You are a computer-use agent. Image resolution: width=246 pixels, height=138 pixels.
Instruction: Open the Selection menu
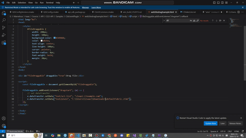pos(22,3)
